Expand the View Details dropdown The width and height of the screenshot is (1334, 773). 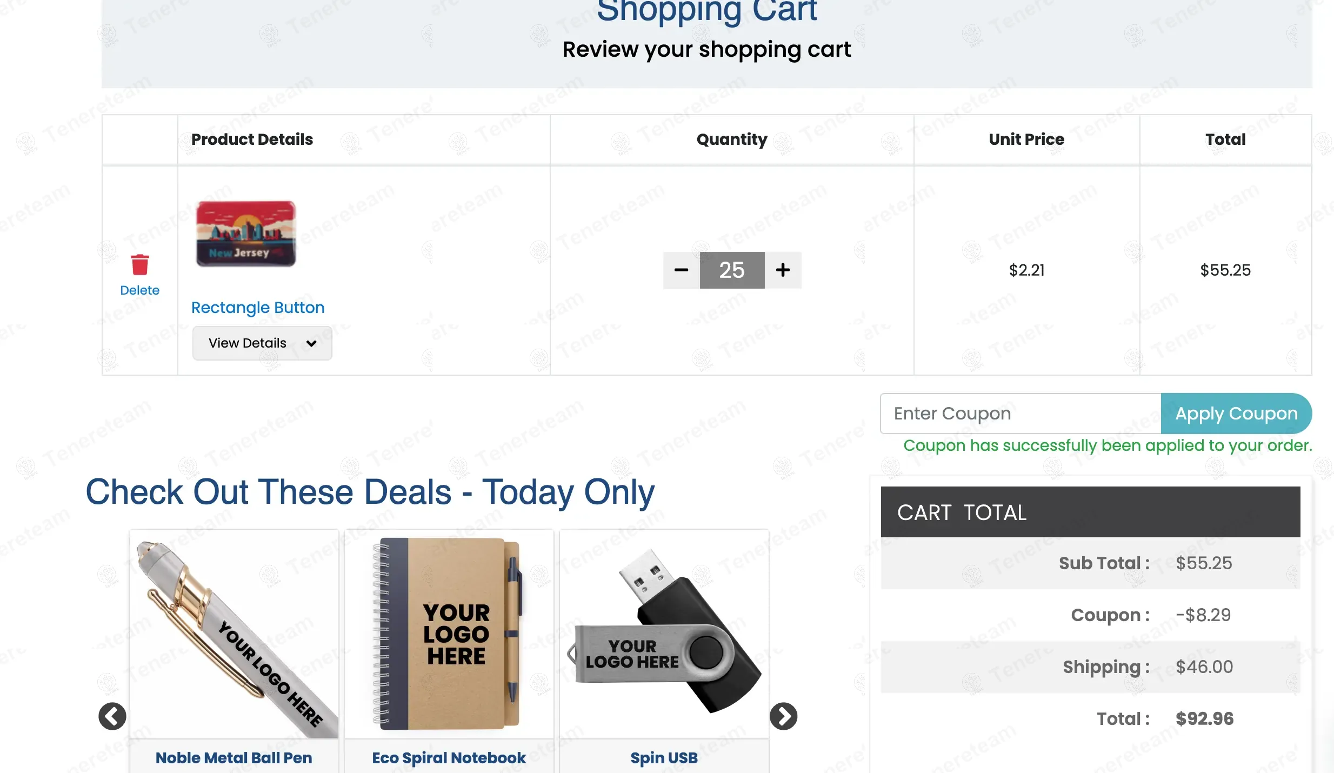262,343
